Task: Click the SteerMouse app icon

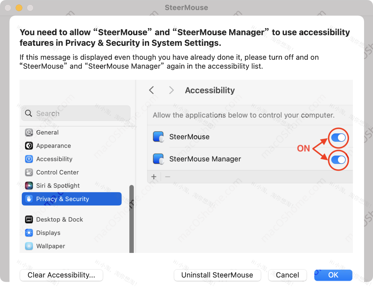Action: [158, 137]
